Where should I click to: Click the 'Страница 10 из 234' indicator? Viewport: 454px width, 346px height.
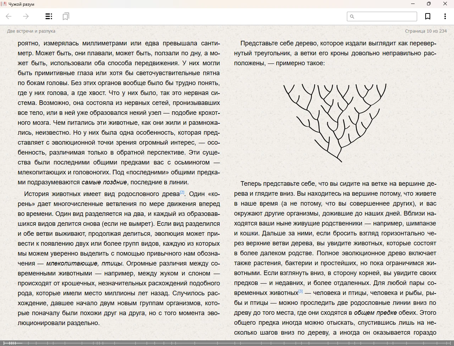(426, 31)
